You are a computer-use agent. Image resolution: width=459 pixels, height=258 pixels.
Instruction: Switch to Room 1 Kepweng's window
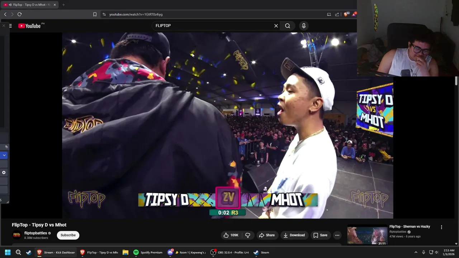[x=191, y=252]
